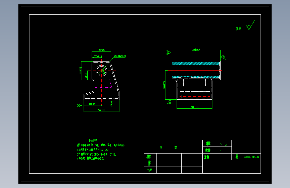Viewport: 290px width, 188px height.
Task: Click technical note 4, the last line
Action: pos(91,159)
